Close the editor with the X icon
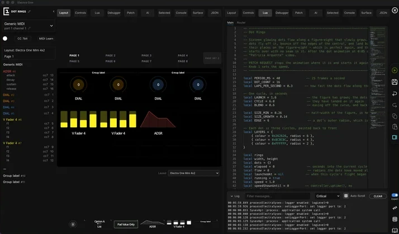 coord(395,10)
